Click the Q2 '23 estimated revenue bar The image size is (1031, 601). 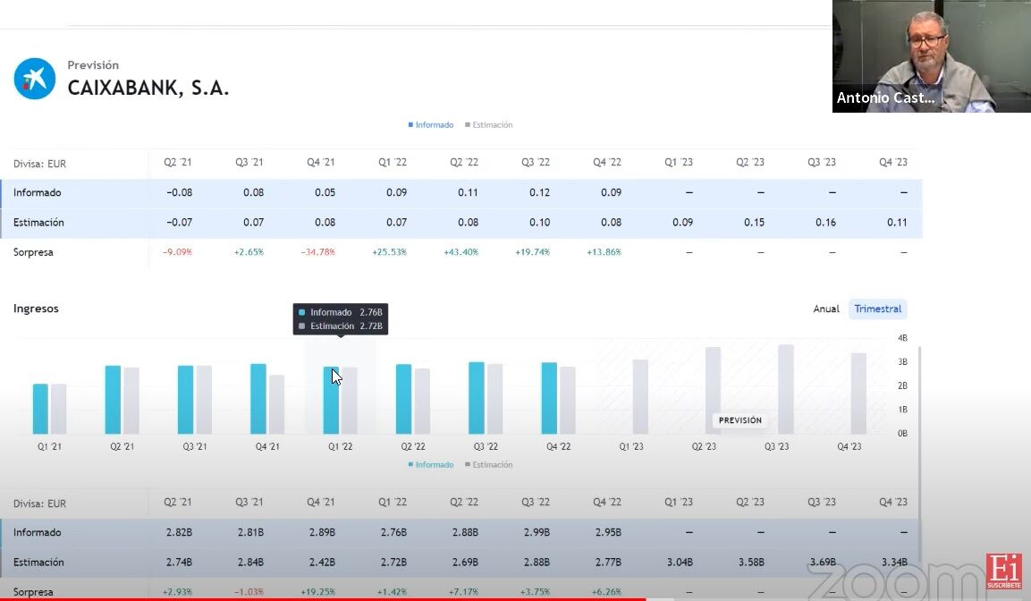(x=713, y=391)
